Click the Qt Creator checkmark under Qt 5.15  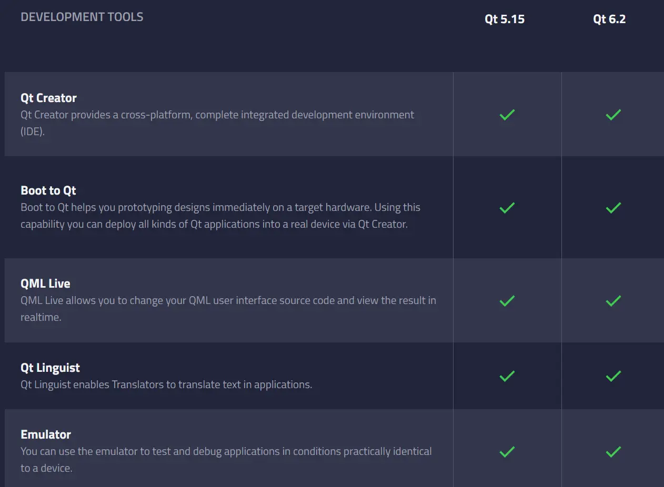coord(507,115)
